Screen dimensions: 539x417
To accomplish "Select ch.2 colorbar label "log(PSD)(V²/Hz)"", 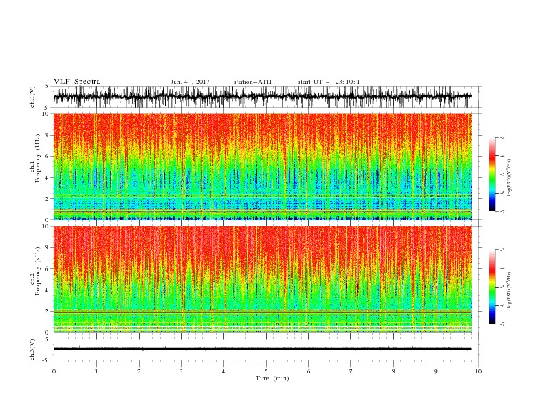I will (510, 290).
